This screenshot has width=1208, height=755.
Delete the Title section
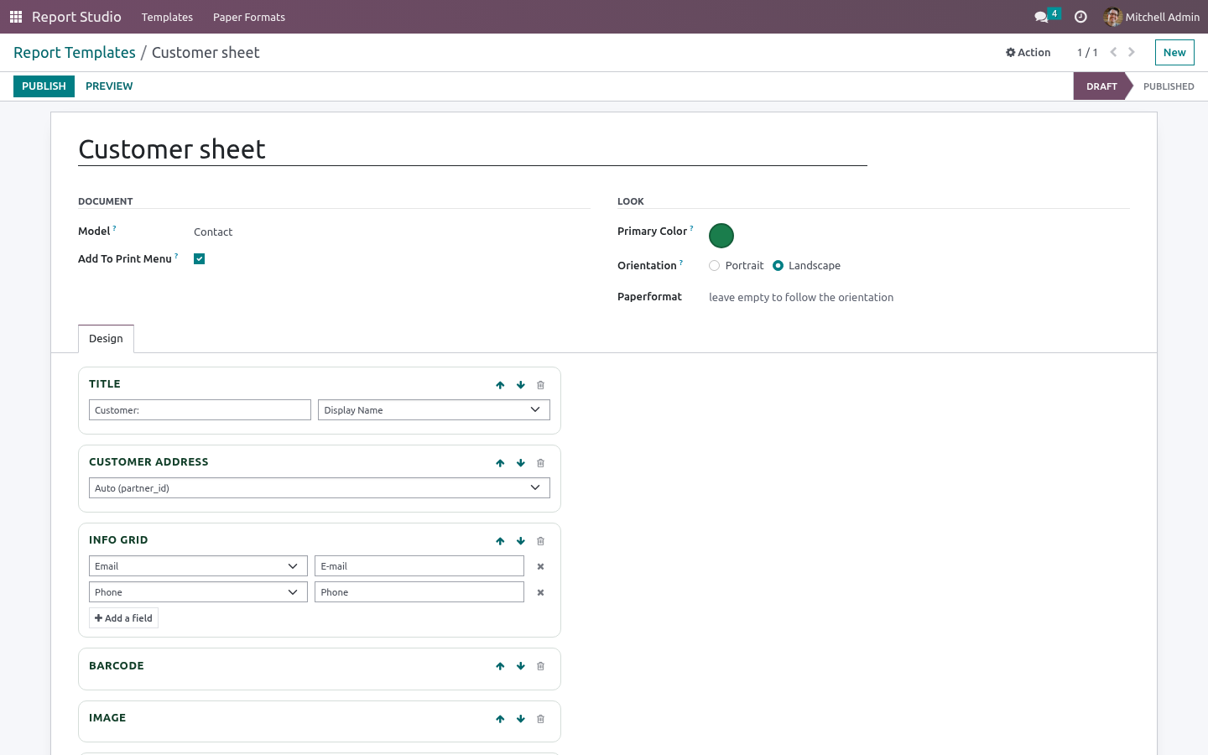[540, 385]
